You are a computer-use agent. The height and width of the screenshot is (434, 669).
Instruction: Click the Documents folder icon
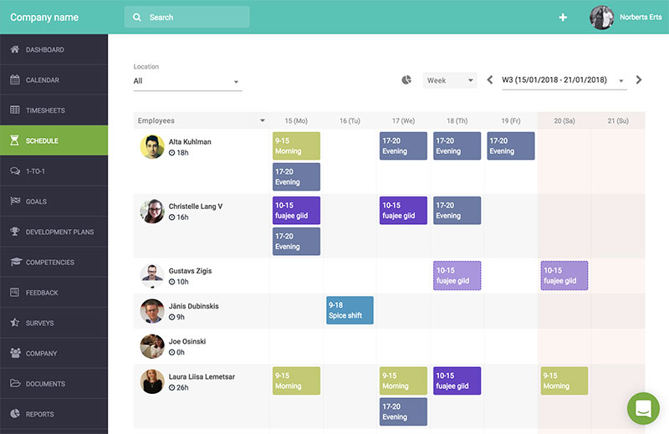coord(15,383)
